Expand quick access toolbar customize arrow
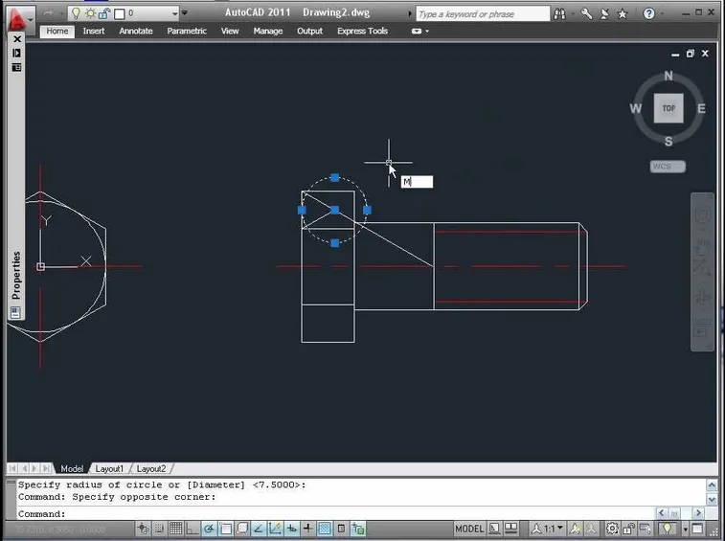725x541 pixels. tap(185, 13)
